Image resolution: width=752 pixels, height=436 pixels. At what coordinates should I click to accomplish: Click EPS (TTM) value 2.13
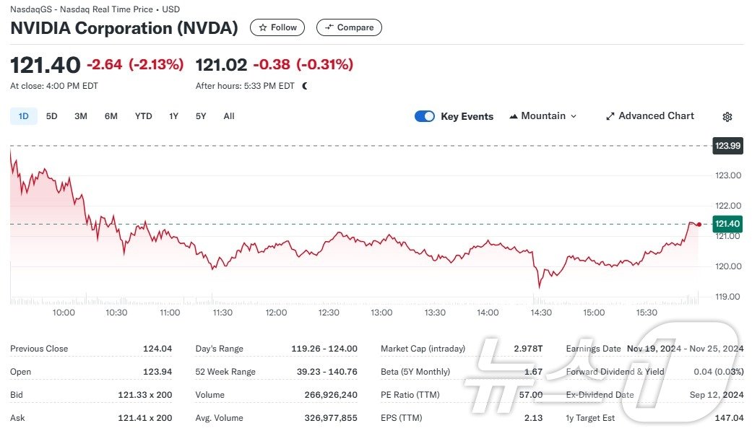(533, 418)
